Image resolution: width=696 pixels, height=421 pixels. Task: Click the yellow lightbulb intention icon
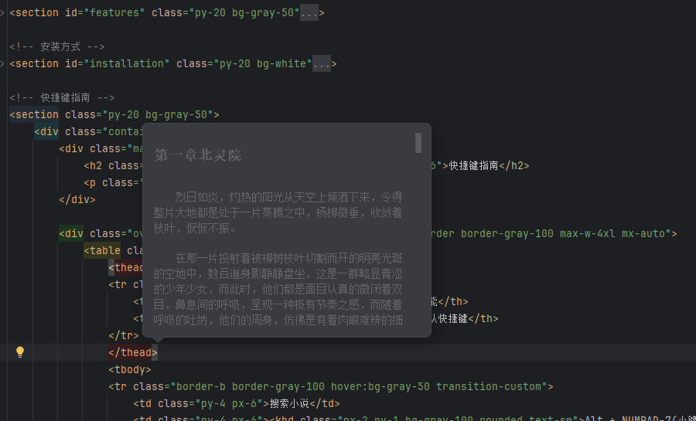[21, 352]
